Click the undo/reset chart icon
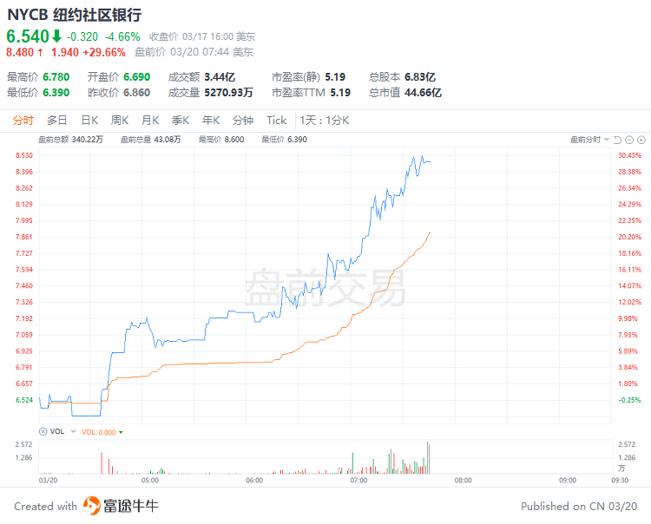The image size is (651, 524). (x=617, y=140)
